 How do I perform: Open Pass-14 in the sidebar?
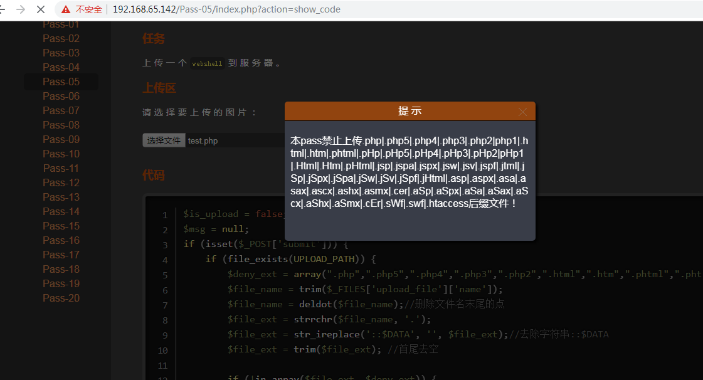pos(61,211)
